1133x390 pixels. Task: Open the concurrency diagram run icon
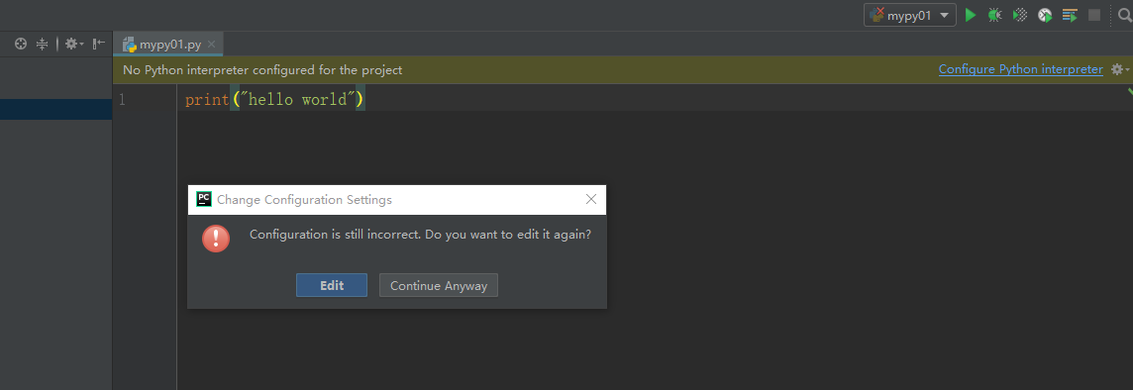pyautogui.click(x=1071, y=15)
